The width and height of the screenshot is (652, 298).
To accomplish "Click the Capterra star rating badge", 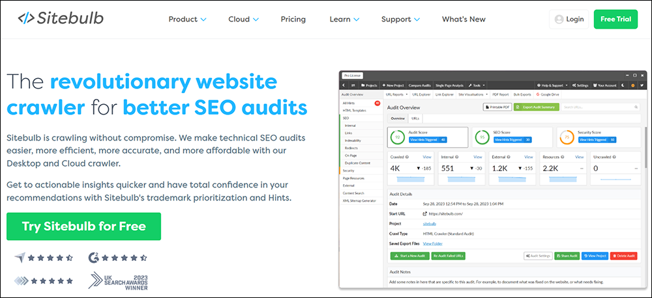I will 44,258.
